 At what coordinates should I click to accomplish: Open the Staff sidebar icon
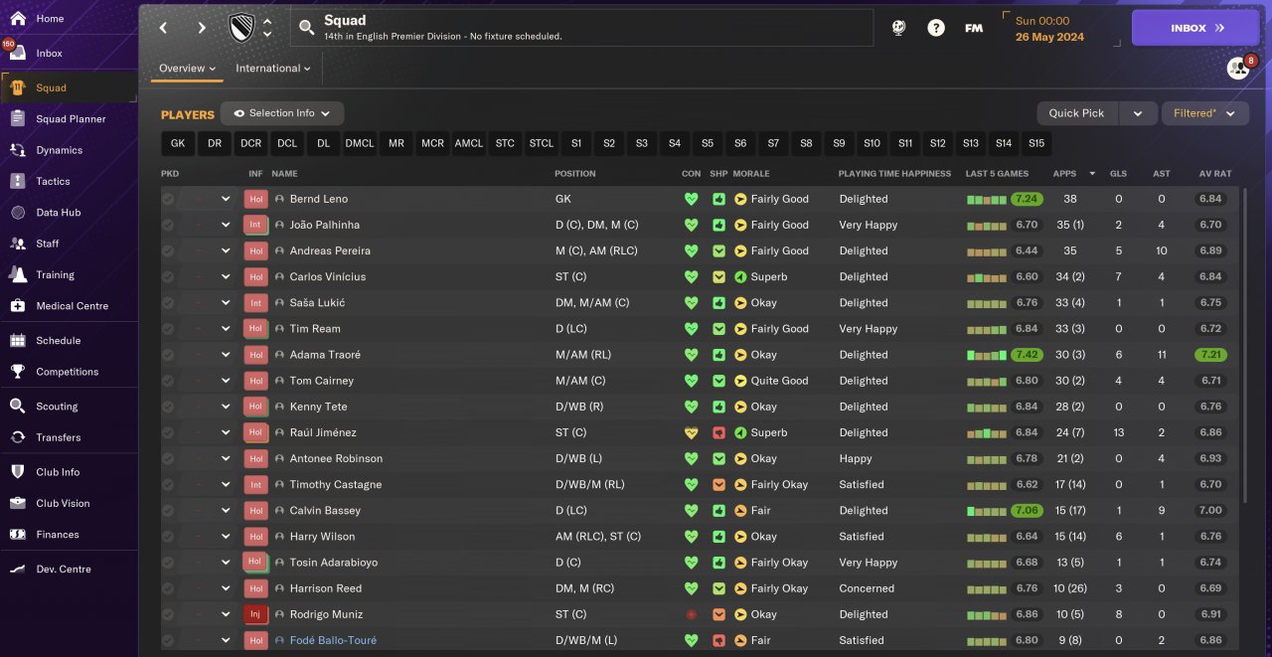click(x=18, y=243)
